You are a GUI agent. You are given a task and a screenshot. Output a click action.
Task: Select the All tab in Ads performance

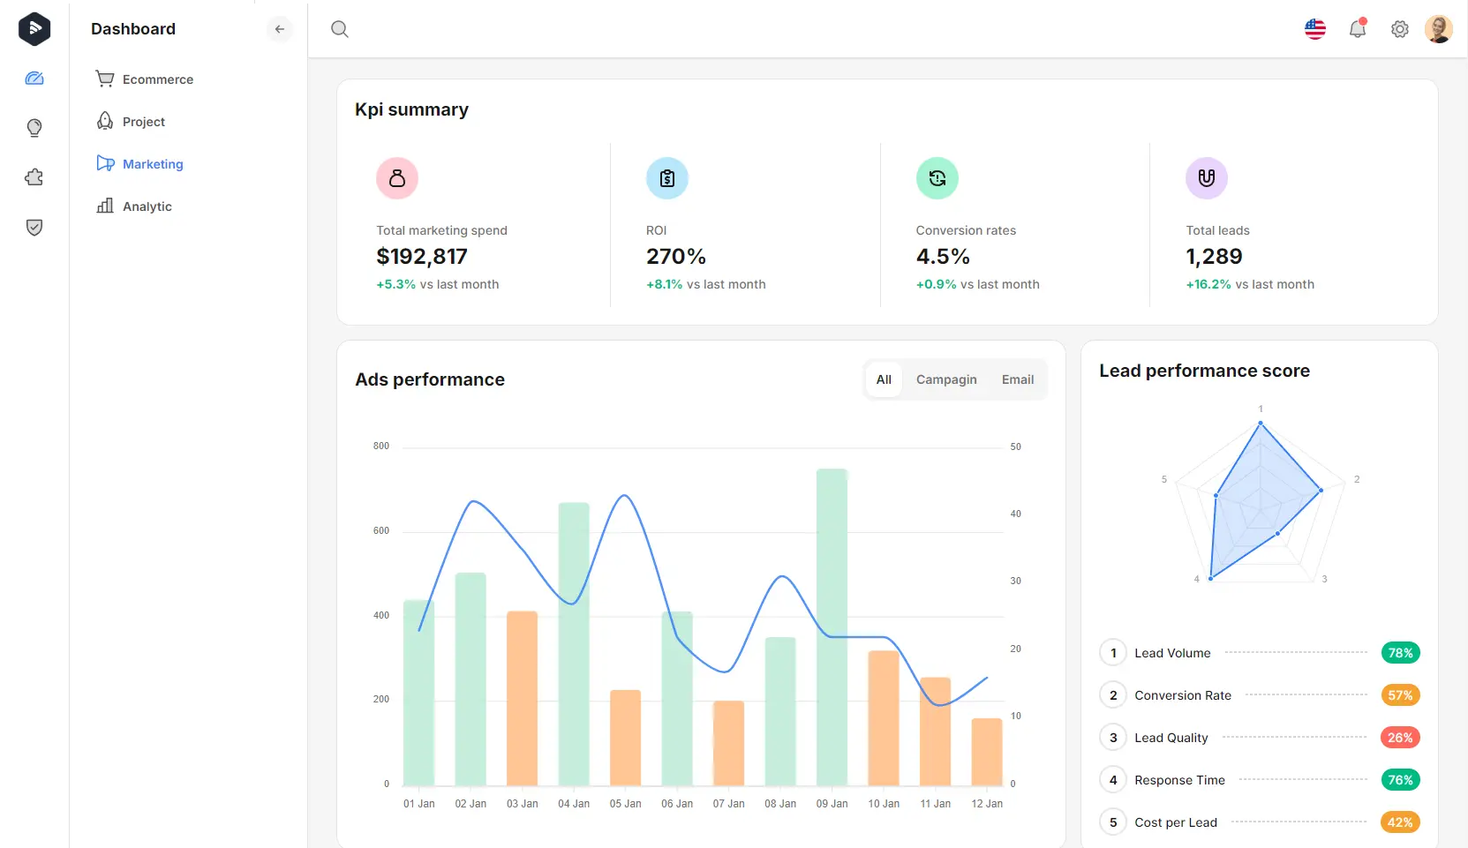click(x=884, y=379)
